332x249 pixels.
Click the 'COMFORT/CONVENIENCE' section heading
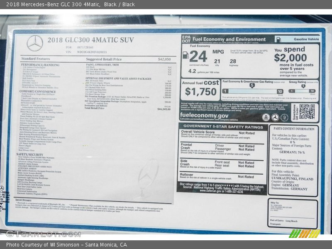click(x=38, y=91)
